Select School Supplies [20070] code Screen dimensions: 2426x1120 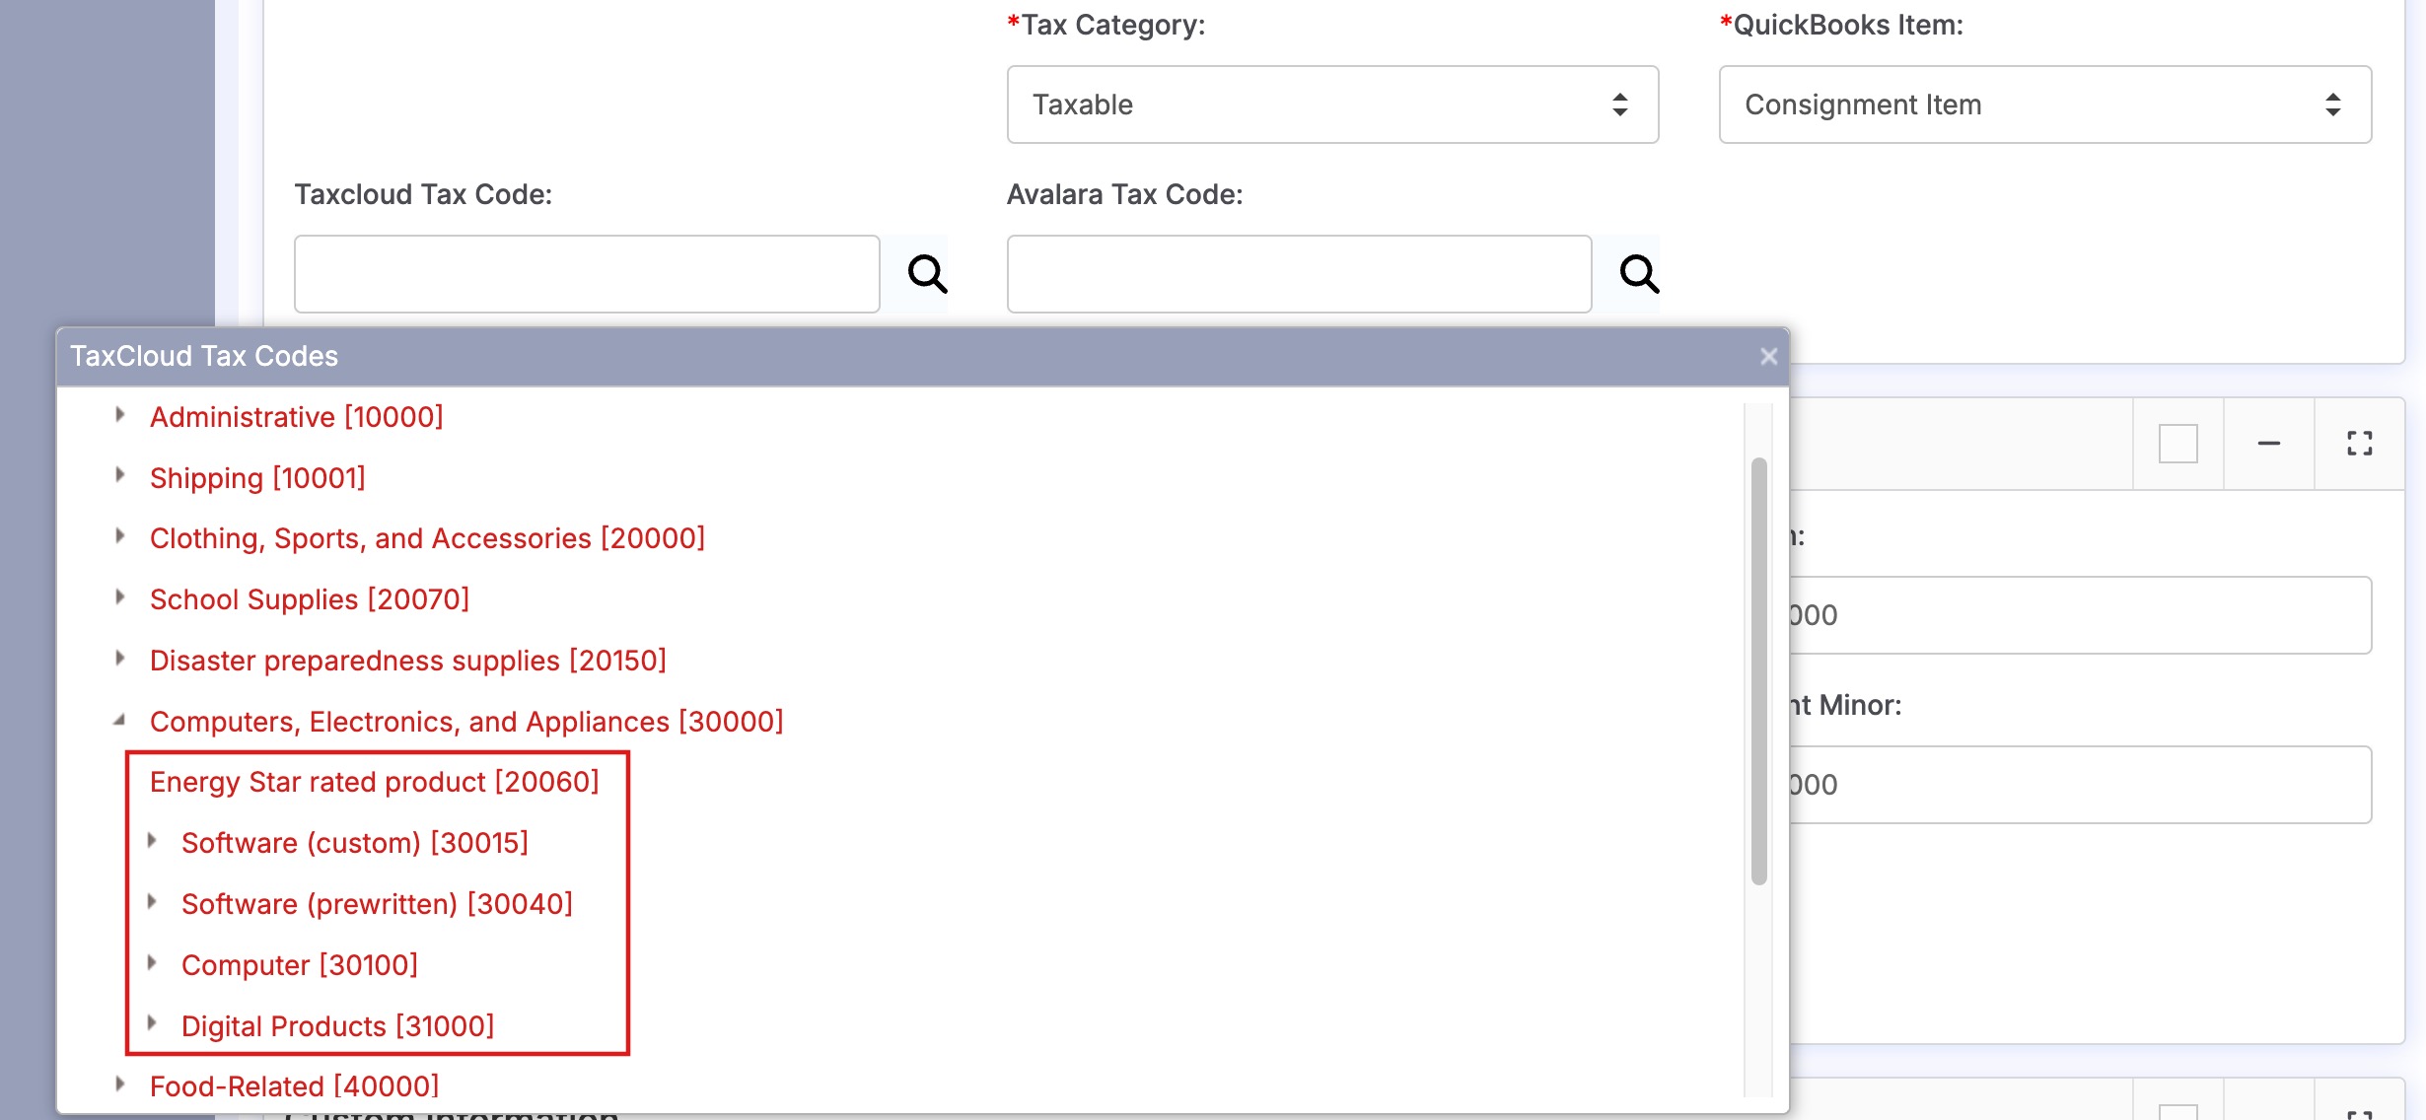(x=309, y=599)
